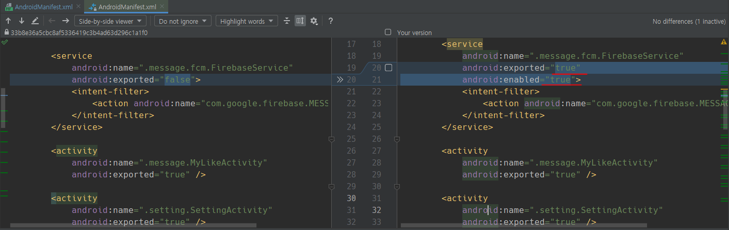Screen dimensions: 729x230
Task: Collapse right fold marker after MyLikeActivity block
Action: (396, 186)
